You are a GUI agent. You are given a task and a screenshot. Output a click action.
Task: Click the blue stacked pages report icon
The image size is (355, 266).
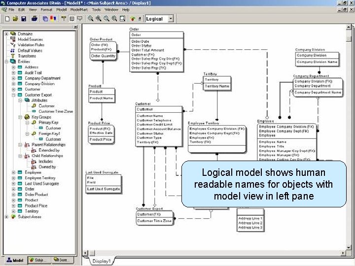[45, 19]
